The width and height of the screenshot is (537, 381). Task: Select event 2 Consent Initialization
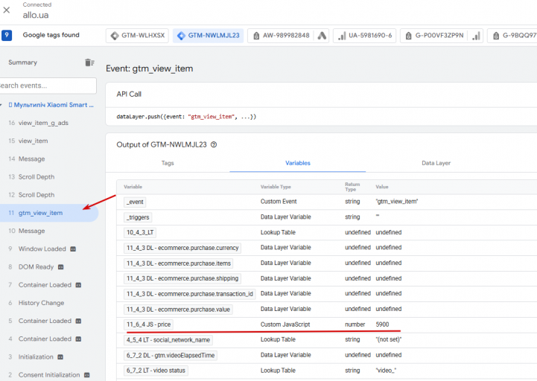click(x=49, y=375)
